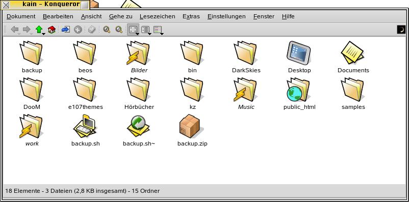The width and height of the screenshot is (409, 202).
Task: Select the backup.sh script file
Action: [86, 131]
